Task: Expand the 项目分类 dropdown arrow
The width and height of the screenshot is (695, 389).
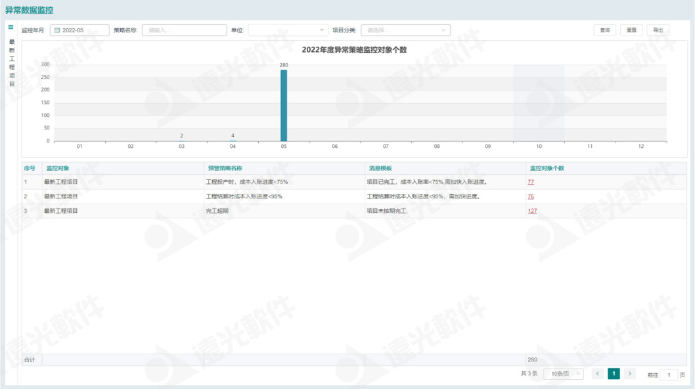Action: (443, 29)
